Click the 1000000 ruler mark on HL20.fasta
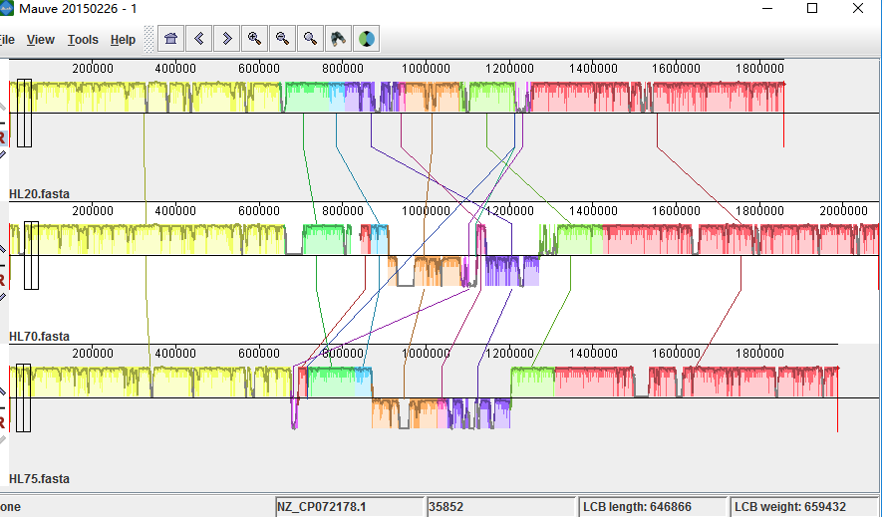 point(426,69)
